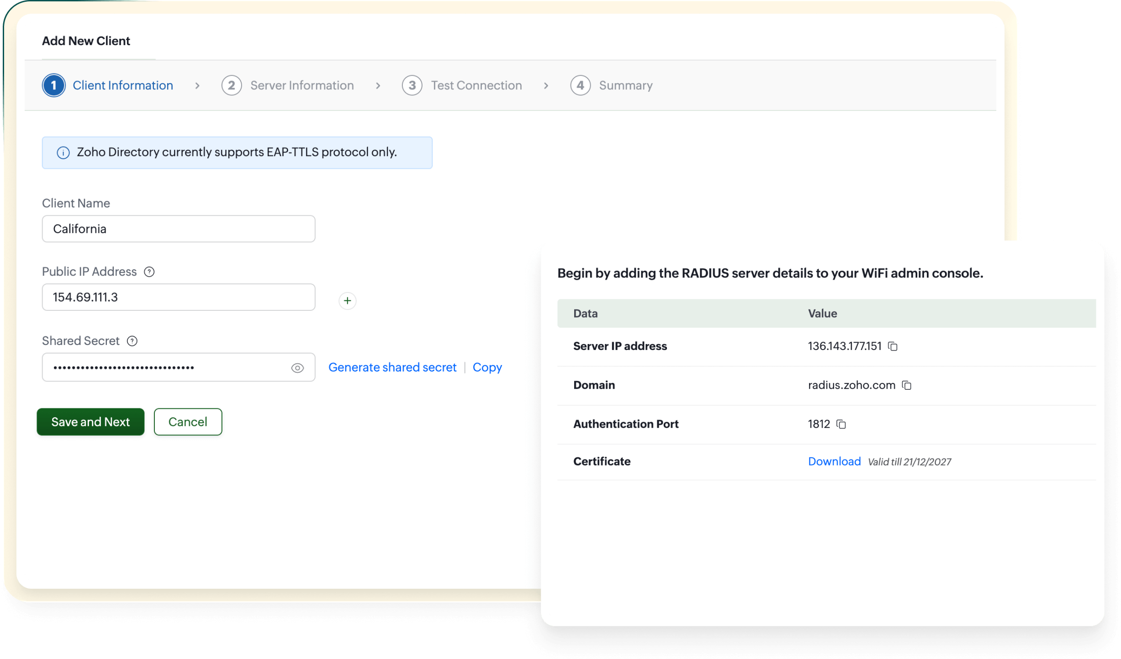Click the numbered step 1 circle badge
The image size is (1121, 659).
[x=53, y=85]
